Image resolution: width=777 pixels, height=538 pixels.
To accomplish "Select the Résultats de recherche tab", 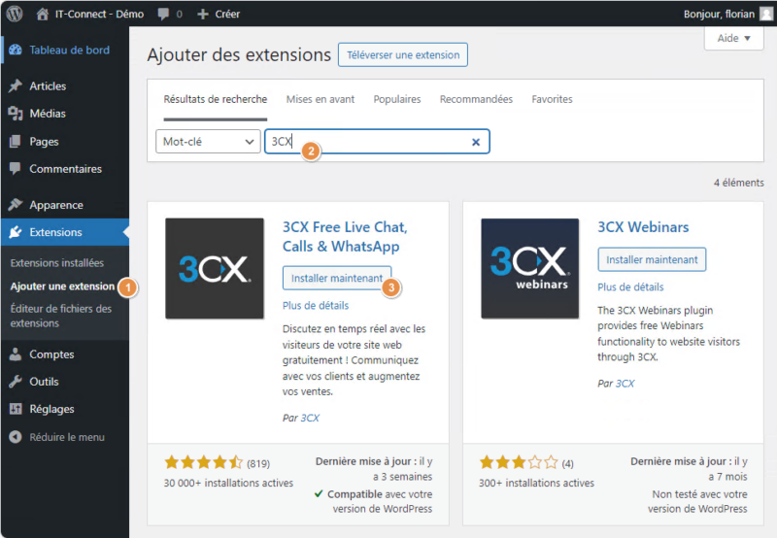I will click(215, 99).
